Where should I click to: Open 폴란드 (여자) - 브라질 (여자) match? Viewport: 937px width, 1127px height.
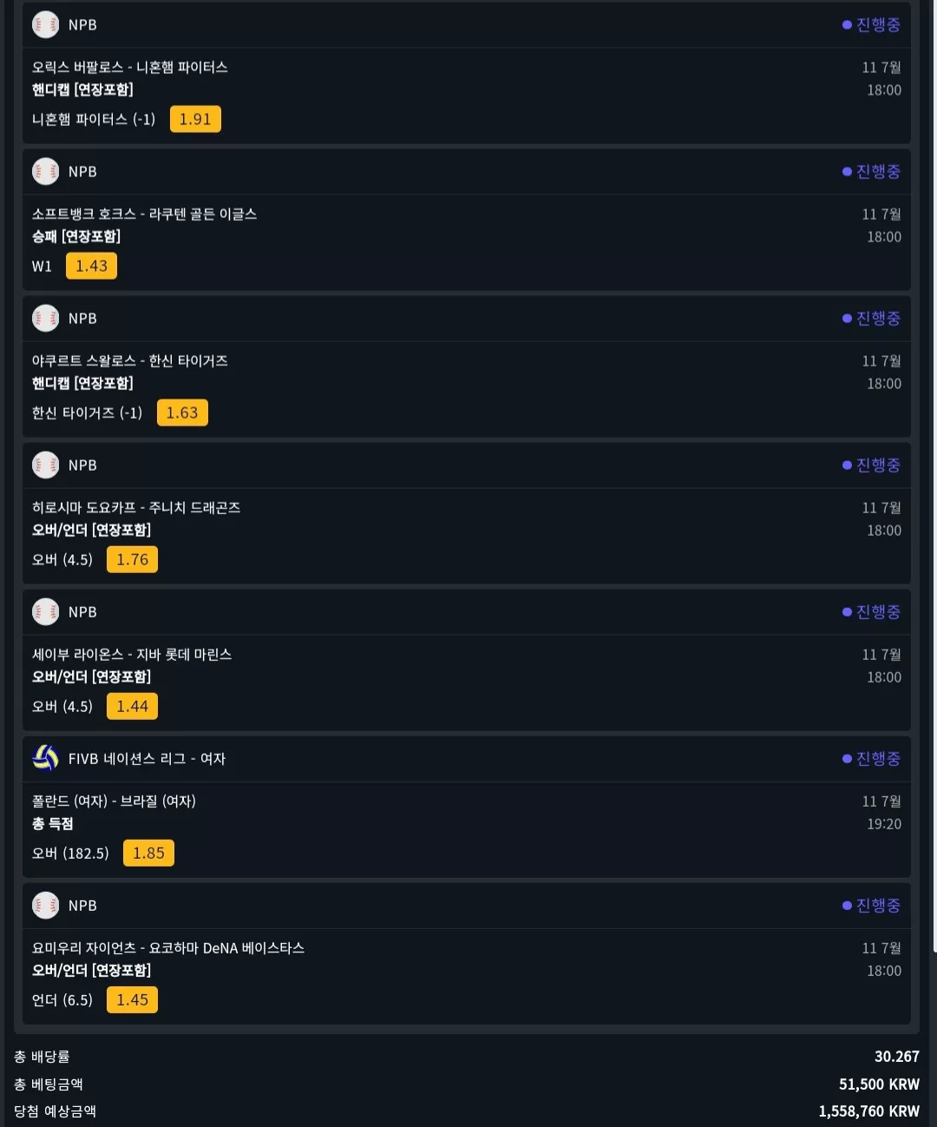pos(114,801)
